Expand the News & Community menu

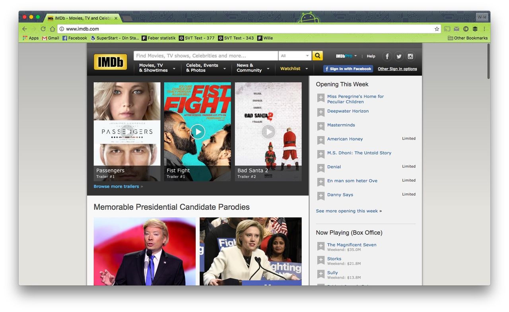coord(253,68)
